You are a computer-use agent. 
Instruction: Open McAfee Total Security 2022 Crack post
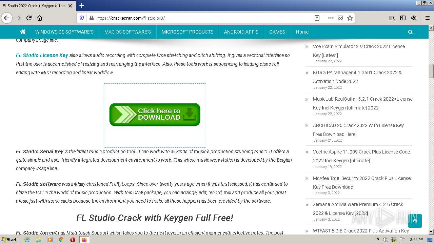coord(362,183)
